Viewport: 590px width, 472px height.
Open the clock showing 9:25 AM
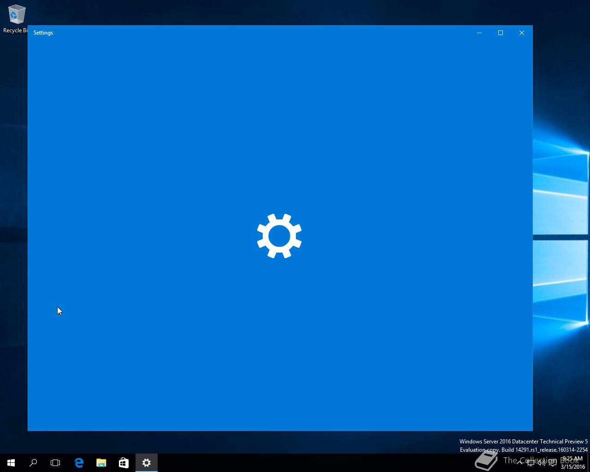[x=572, y=463]
